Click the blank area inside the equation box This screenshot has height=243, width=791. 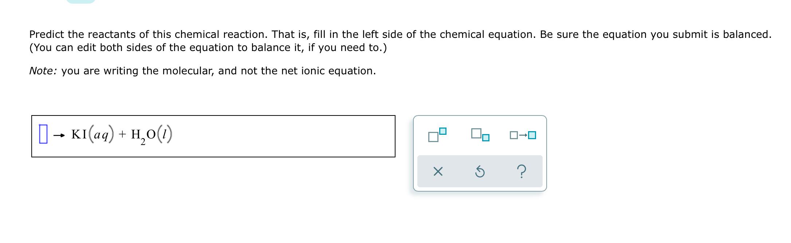pos(284,136)
